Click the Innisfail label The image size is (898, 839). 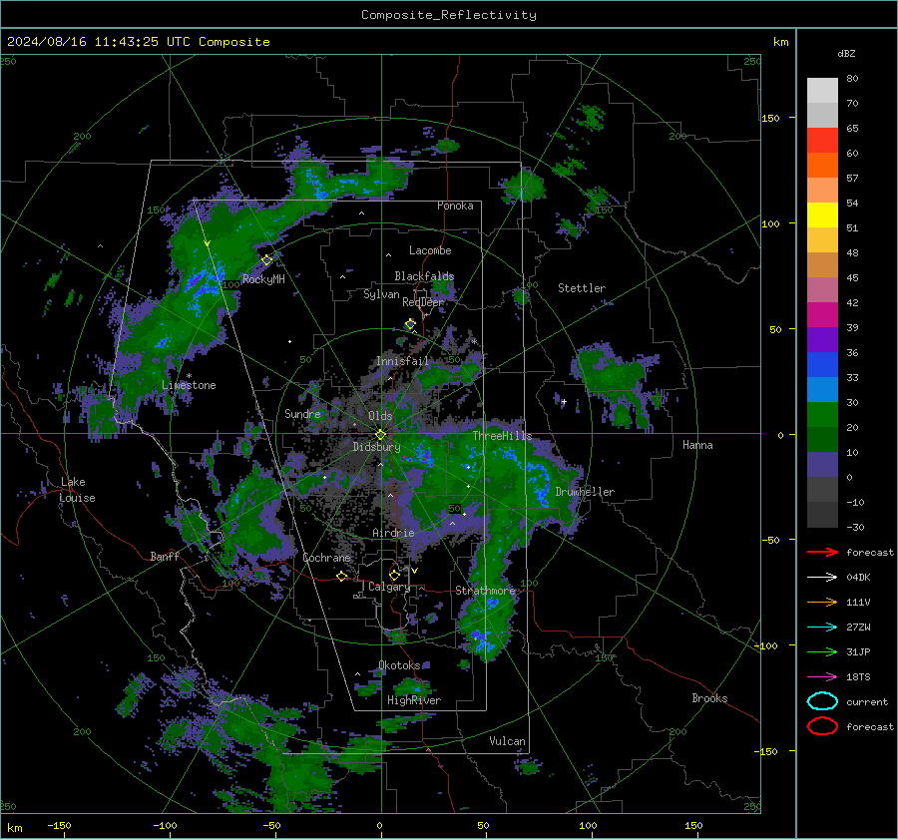click(x=402, y=361)
